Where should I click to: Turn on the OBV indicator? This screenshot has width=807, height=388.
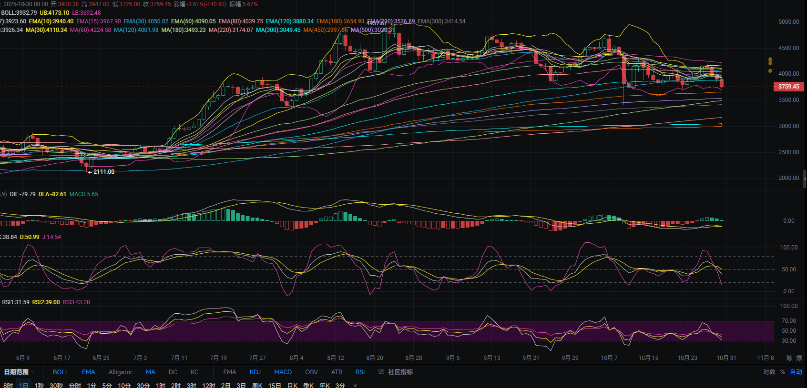coord(311,372)
